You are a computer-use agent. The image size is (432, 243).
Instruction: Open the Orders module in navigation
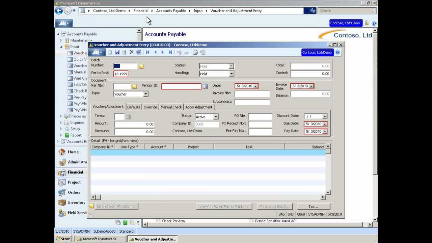coord(74,192)
